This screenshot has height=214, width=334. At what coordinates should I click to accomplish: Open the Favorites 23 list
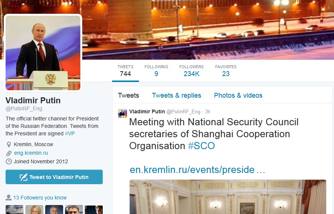(x=226, y=71)
